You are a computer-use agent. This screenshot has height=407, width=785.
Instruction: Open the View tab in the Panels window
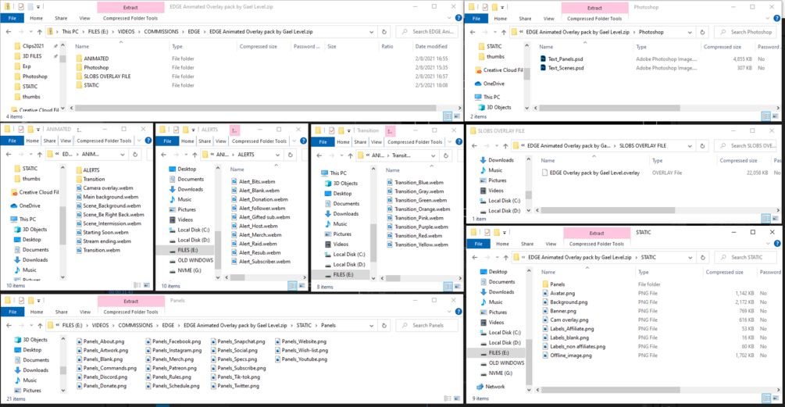tap(85, 312)
